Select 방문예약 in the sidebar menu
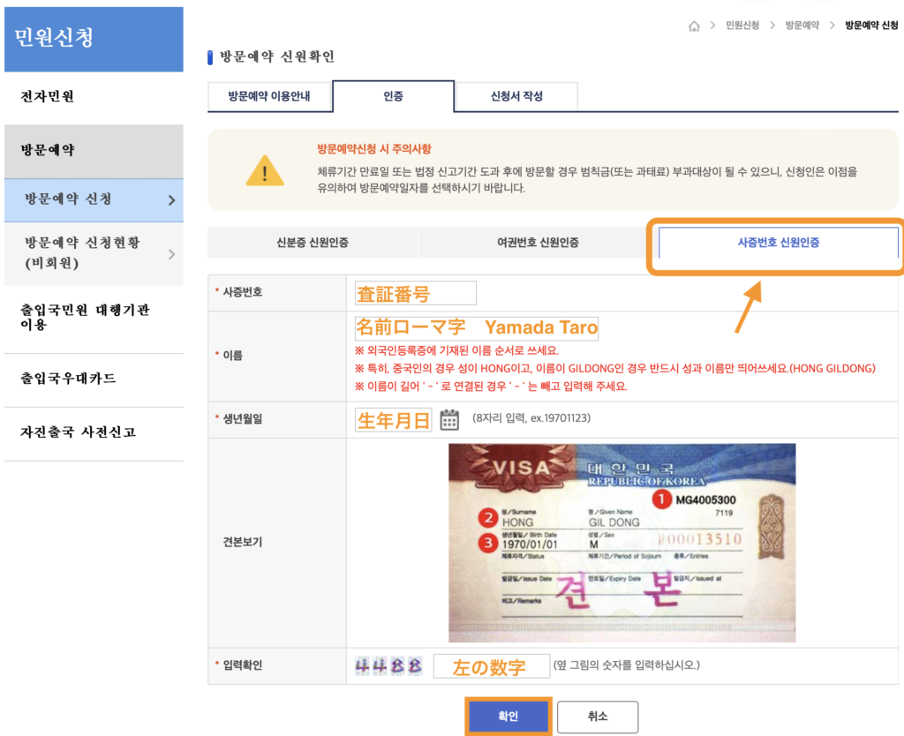The image size is (904, 736). (48, 151)
